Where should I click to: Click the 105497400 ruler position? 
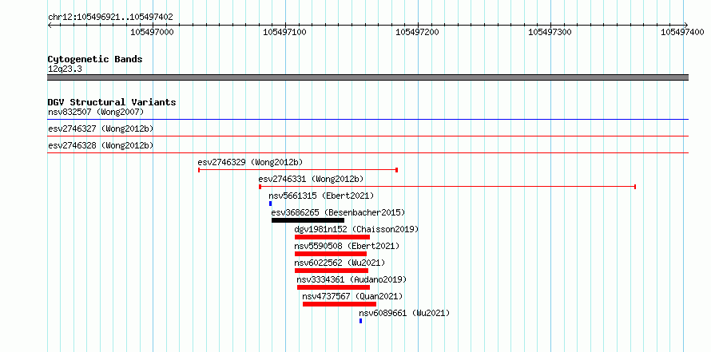point(682,32)
